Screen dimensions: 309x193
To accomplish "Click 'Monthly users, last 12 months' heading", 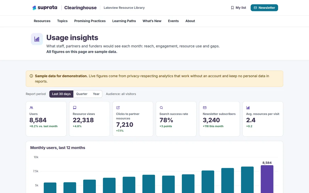I will click(x=58, y=148).
